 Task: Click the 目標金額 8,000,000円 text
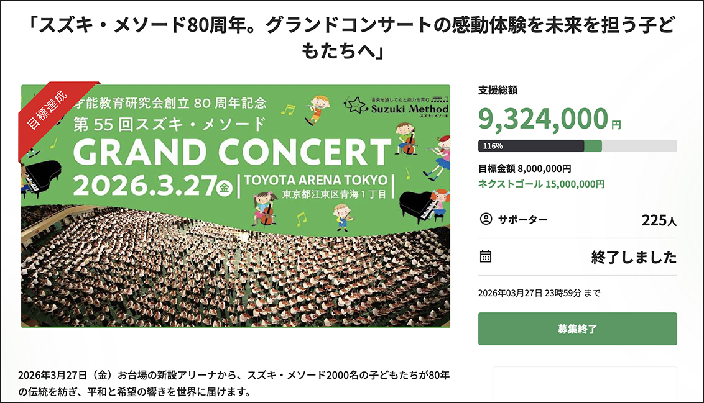point(524,168)
